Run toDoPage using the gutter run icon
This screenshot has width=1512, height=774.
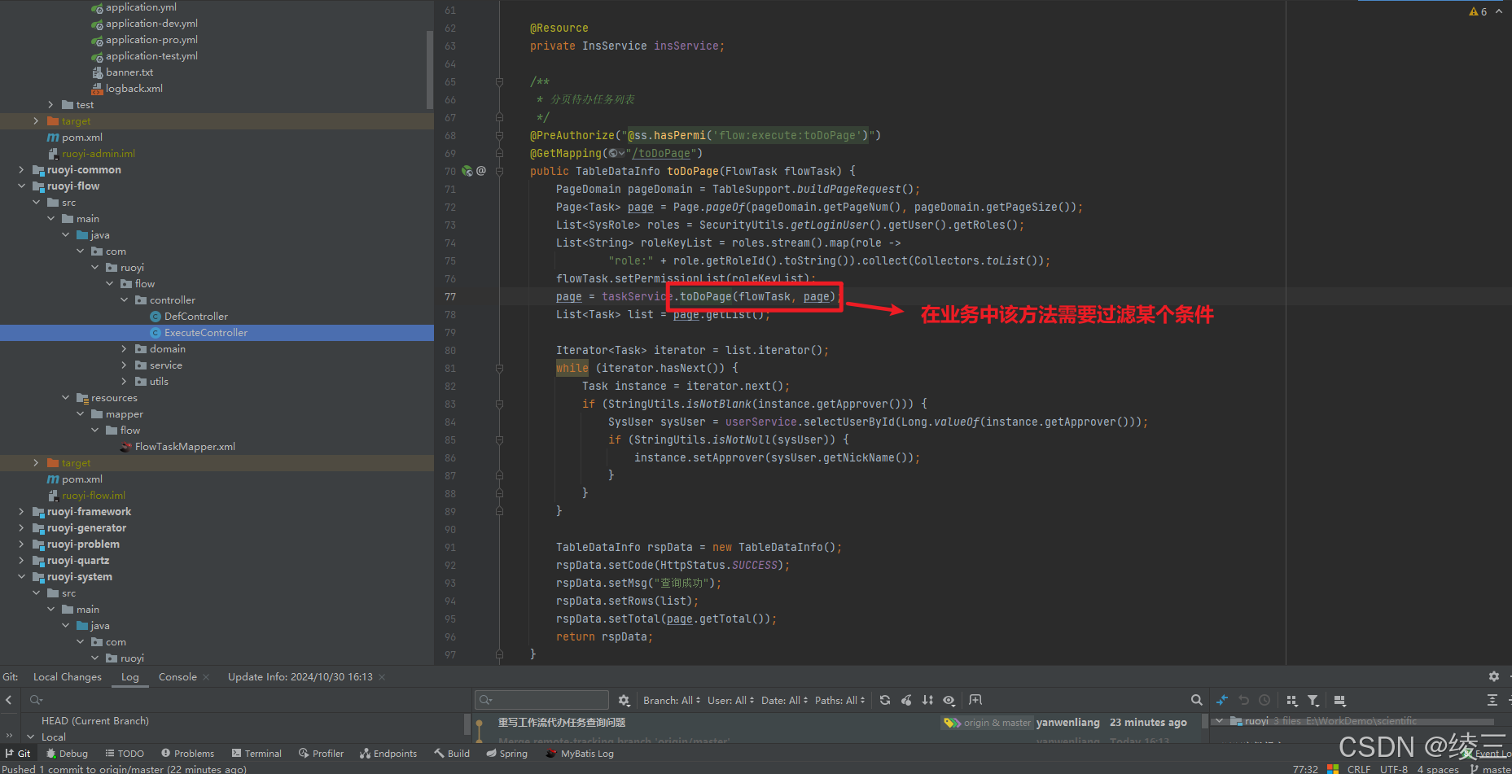click(x=467, y=171)
